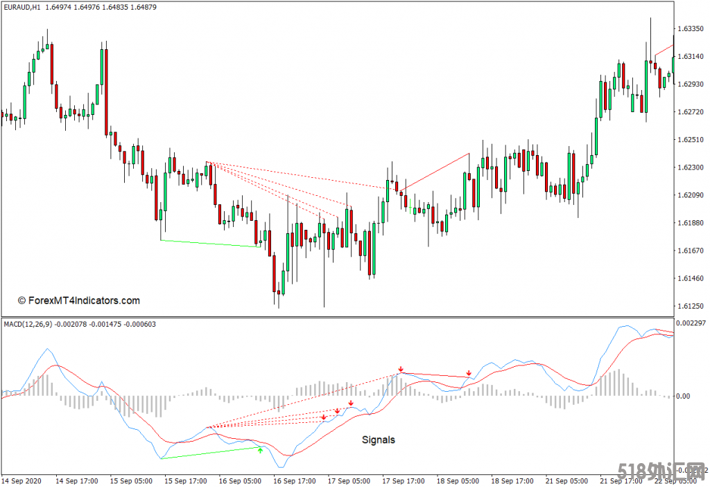Click the 1.62510 price axis label
The height and width of the screenshot is (488, 710).
[x=691, y=140]
